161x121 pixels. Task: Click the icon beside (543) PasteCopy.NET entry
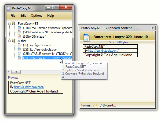point(20,32)
